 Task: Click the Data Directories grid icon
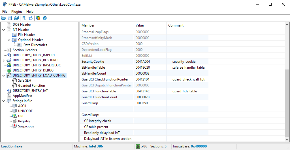coord(20,45)
